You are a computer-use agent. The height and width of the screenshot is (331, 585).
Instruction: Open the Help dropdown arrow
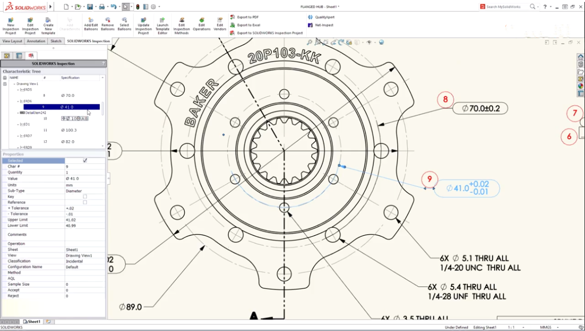551,7
